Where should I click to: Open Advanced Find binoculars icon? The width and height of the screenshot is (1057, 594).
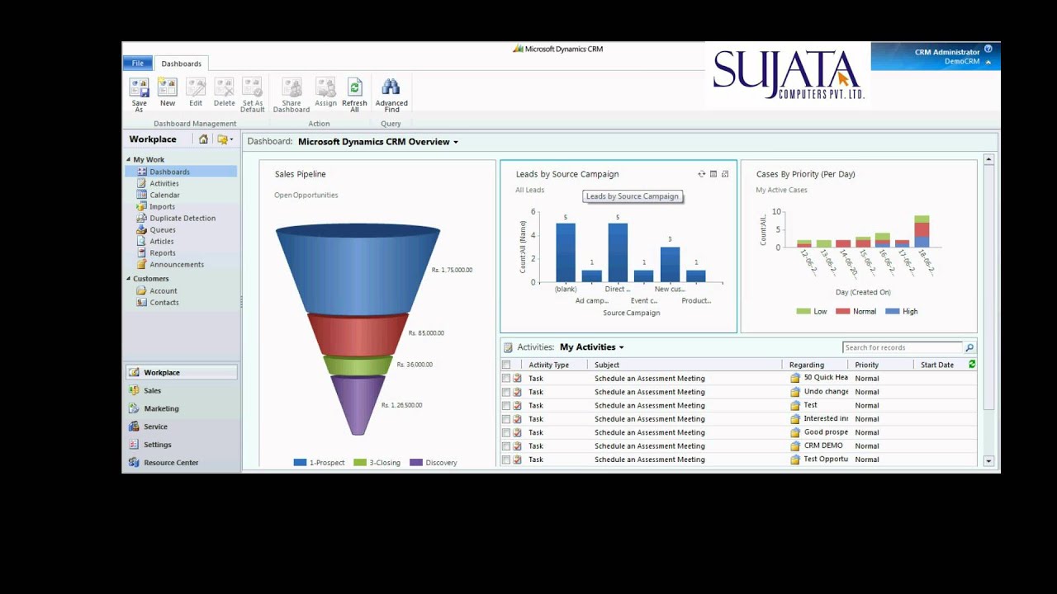[x=391, y=87]
